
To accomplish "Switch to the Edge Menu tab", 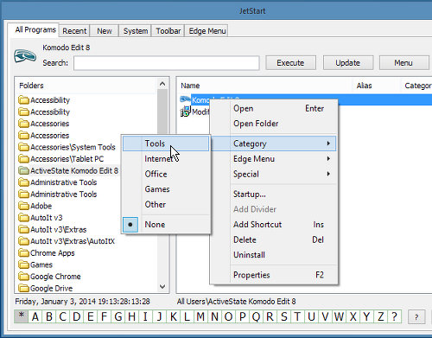I will point(207,31).
